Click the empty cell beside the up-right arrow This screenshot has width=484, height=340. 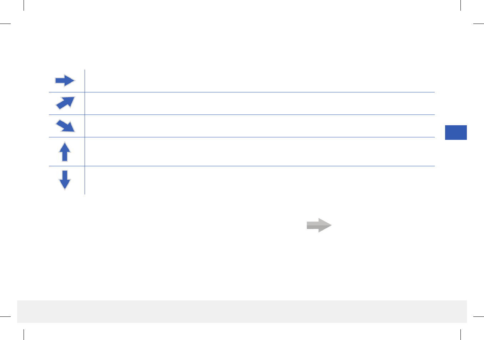[x=260, y=103]
